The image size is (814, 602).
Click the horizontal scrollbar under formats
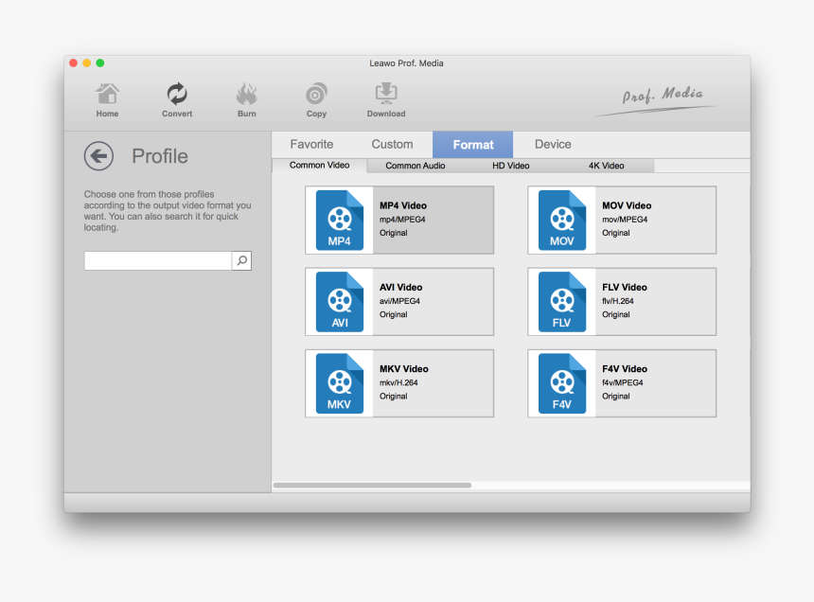372,486
